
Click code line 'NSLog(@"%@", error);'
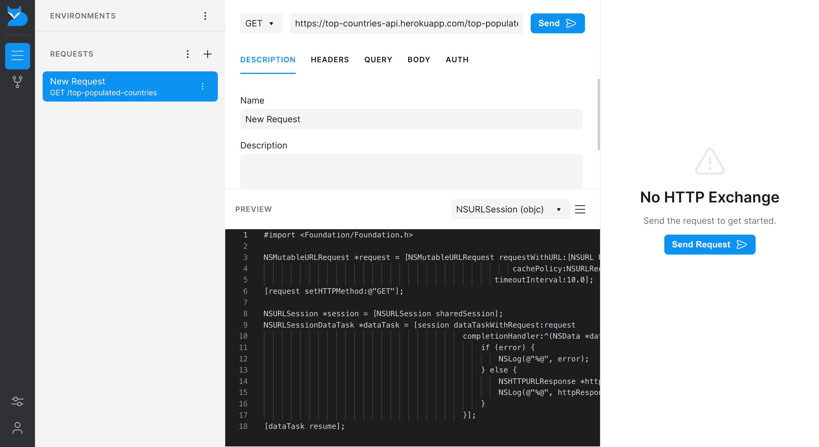point(543,359)
